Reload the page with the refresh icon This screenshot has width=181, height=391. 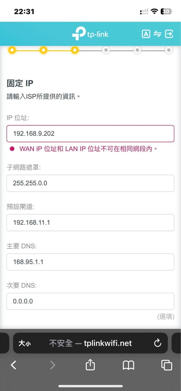(x=157, y=343)
